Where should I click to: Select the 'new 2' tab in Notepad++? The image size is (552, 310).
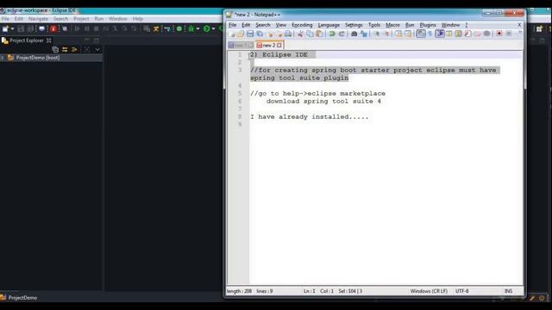coord(269,46)
